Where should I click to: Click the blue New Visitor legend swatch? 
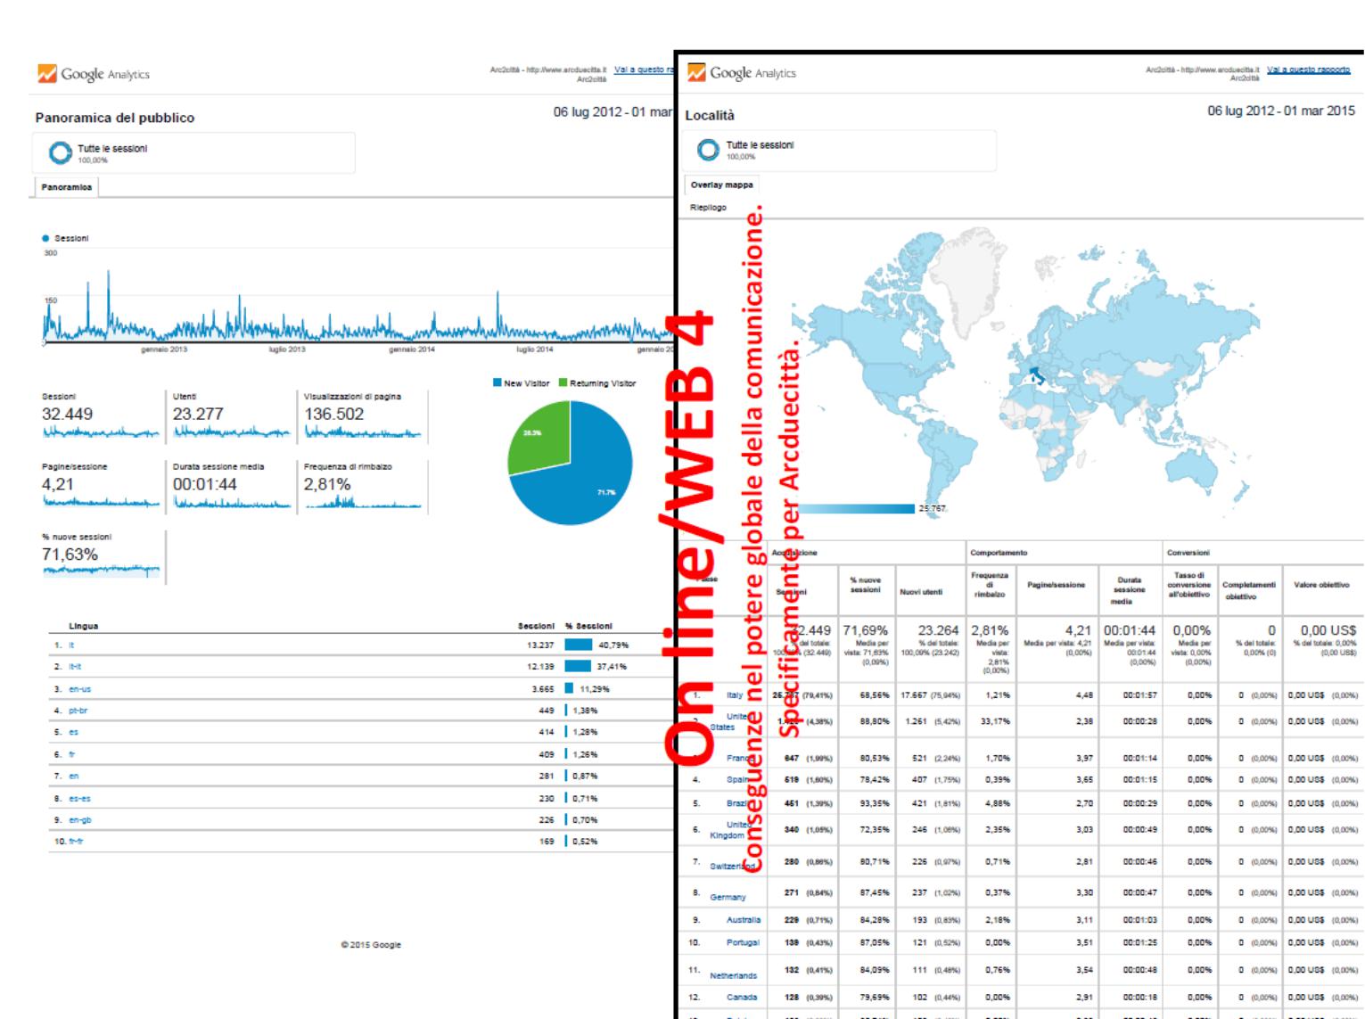click(497, 383)
